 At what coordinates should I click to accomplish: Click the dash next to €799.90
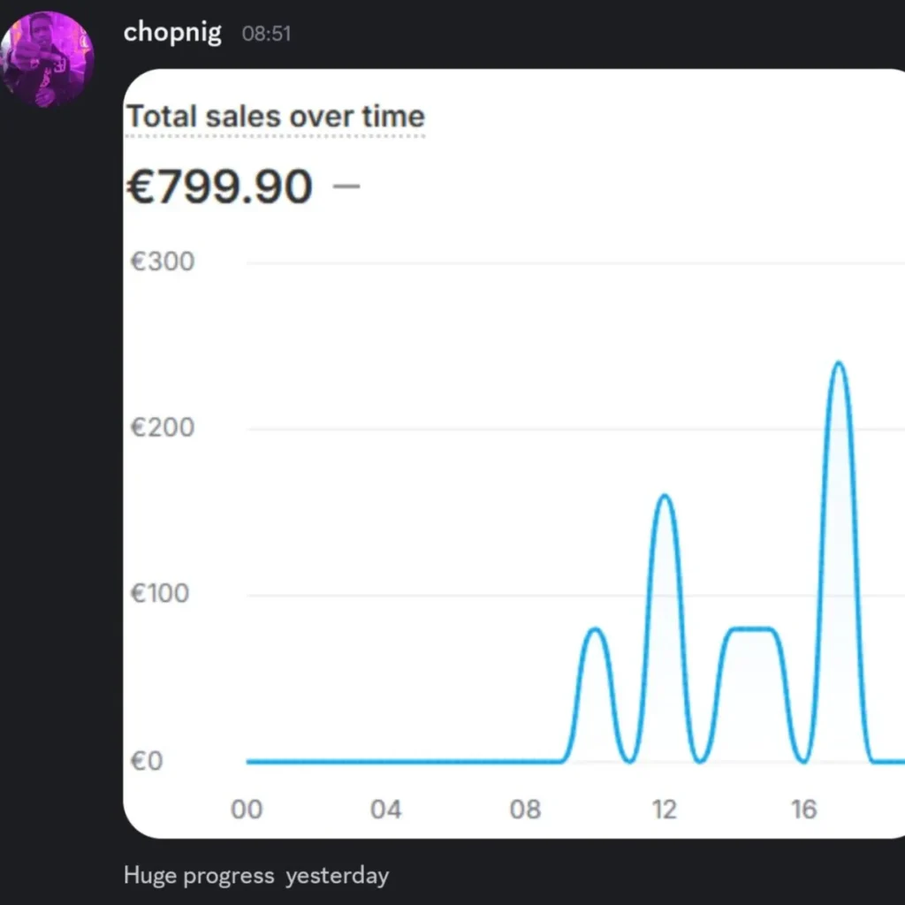point(346,186)
